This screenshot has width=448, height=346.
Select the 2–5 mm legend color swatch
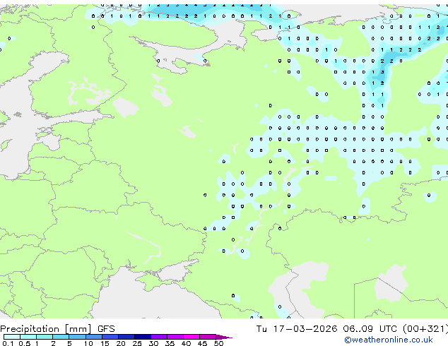[x=61, y=337]
